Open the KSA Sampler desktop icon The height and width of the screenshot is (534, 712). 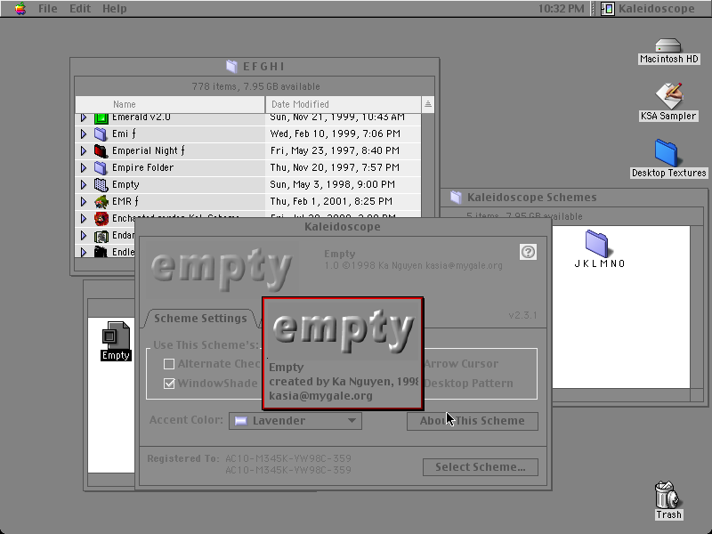pos(668,96)
